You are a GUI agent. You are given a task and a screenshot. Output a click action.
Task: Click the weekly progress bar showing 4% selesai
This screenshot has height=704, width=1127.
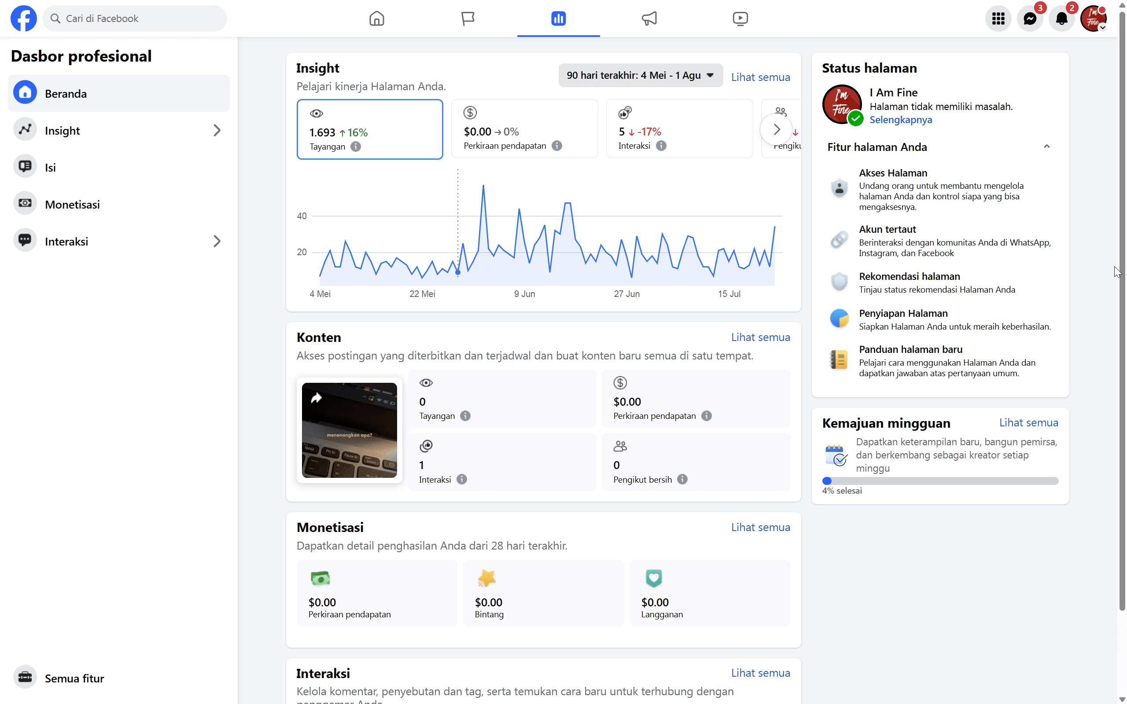940,480
